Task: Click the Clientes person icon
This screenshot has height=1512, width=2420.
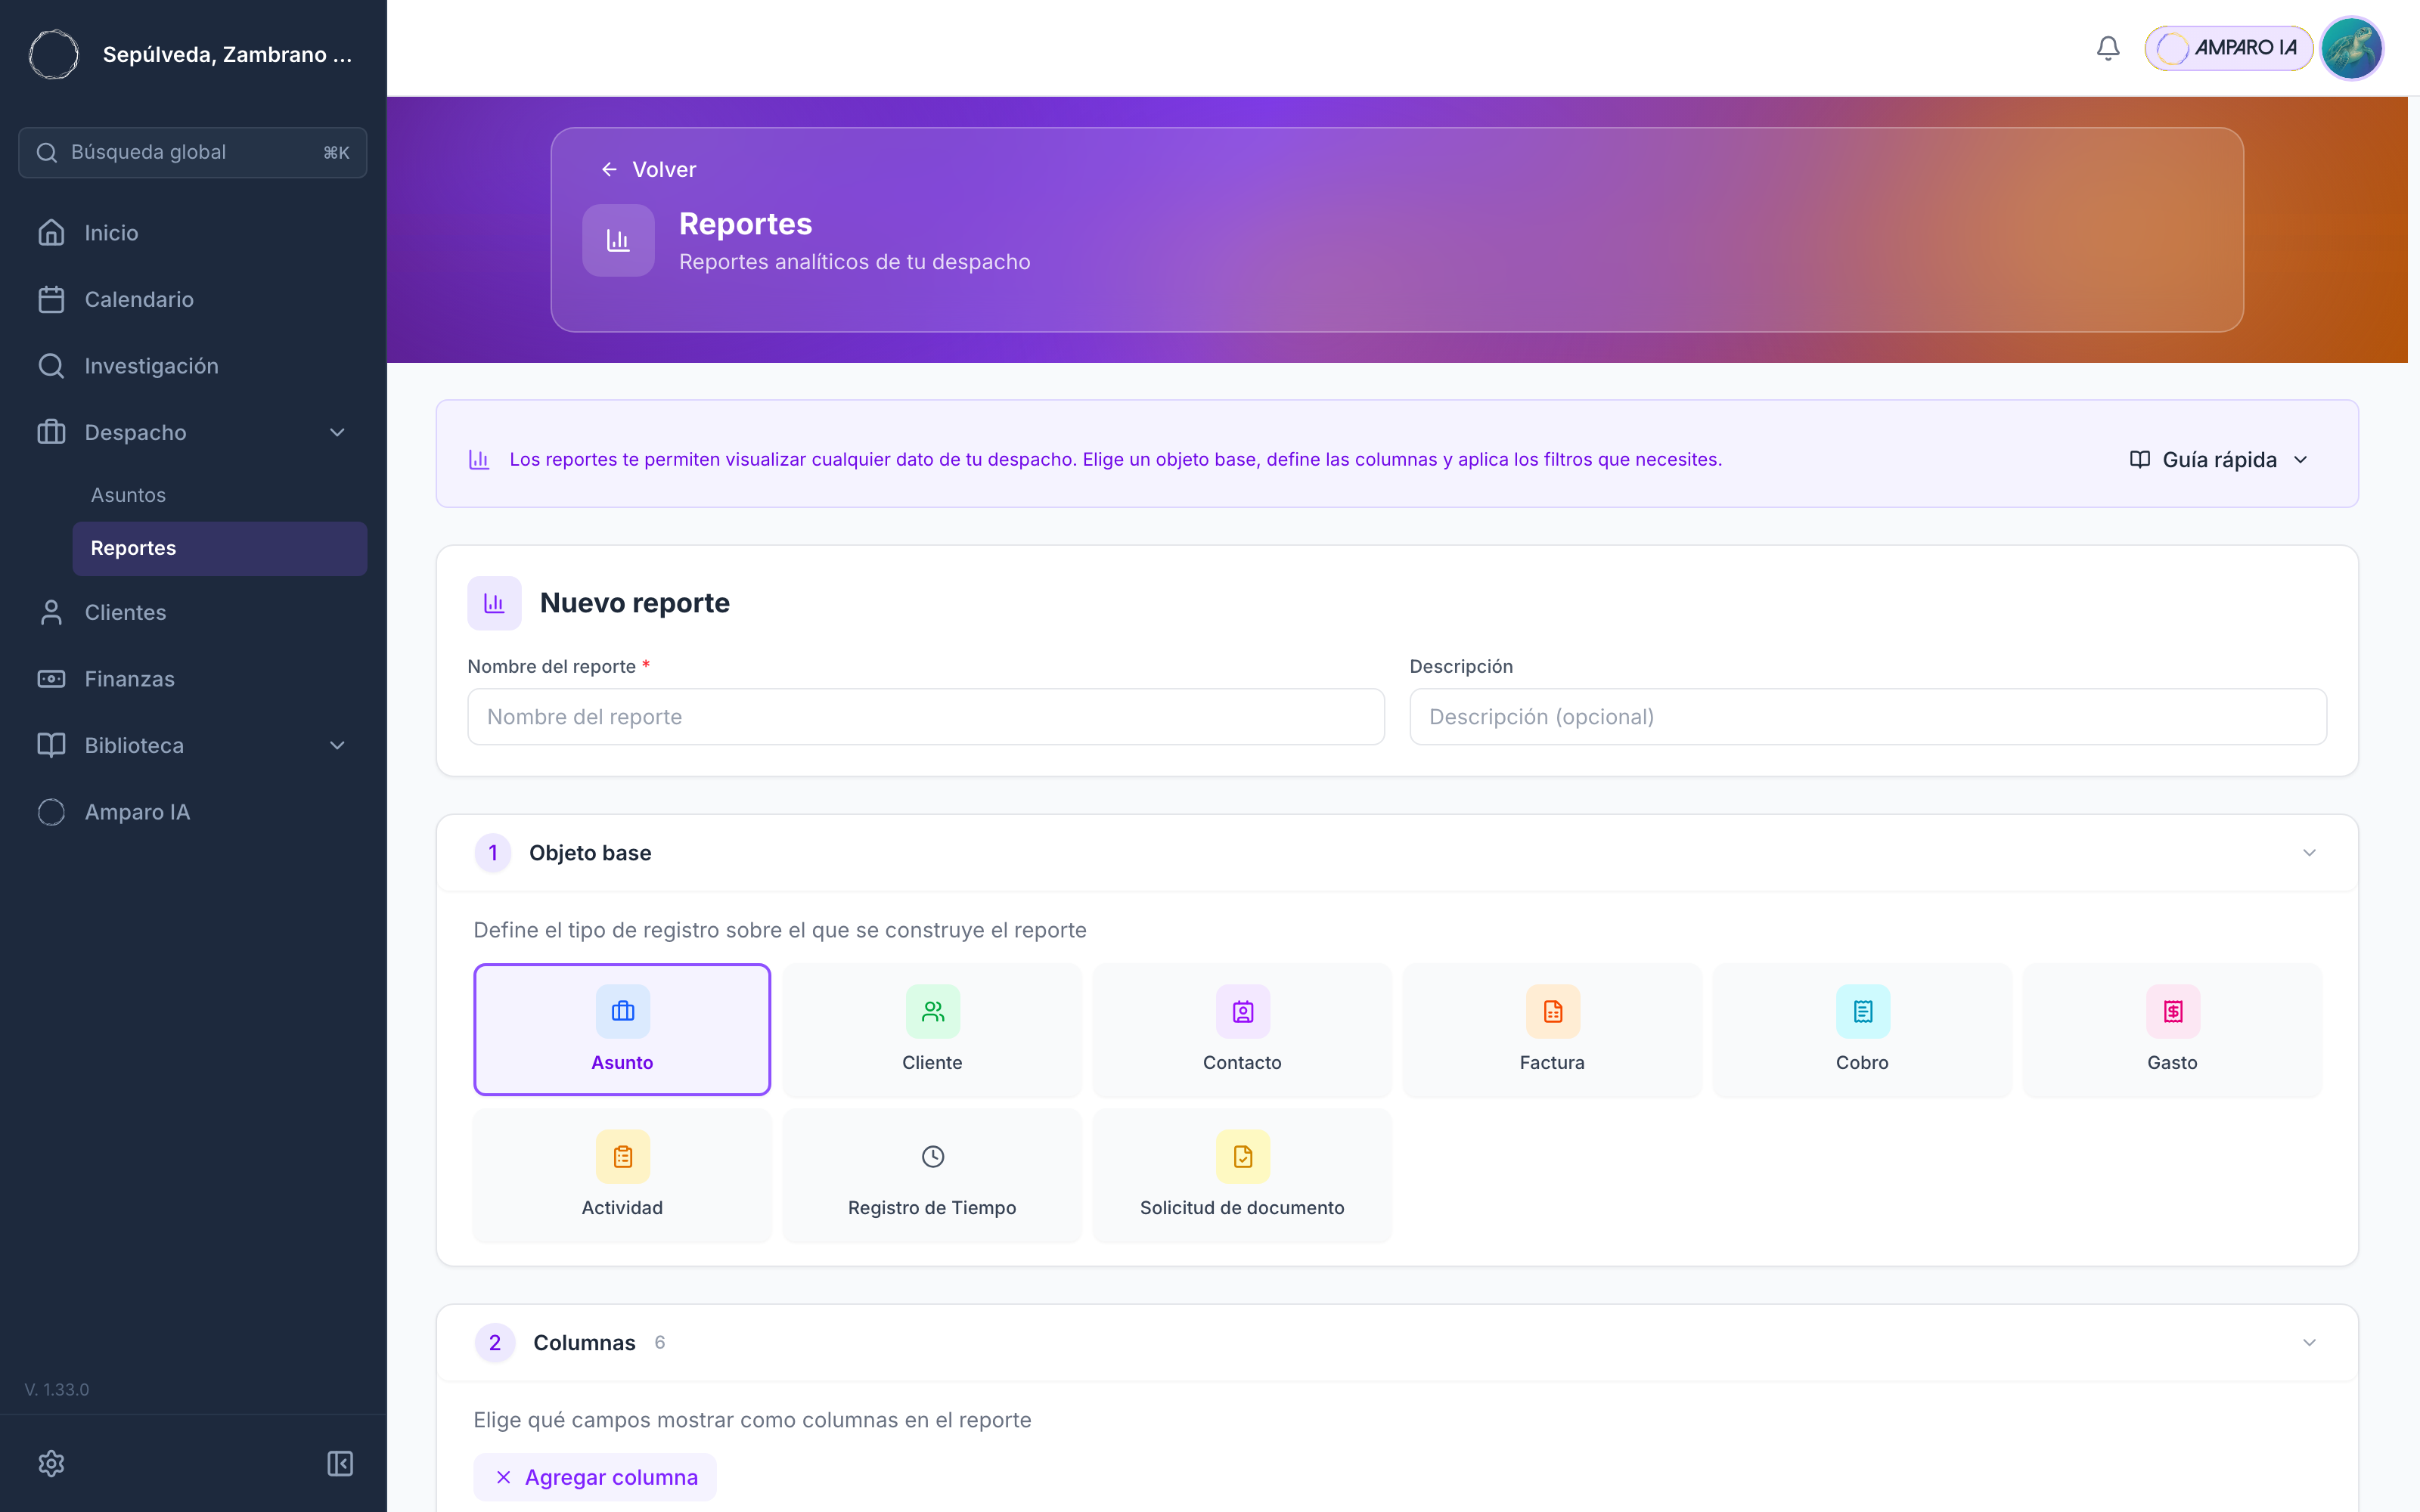Action: (x=51, y=612)
